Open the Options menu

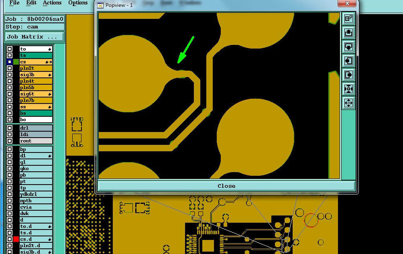78,3
